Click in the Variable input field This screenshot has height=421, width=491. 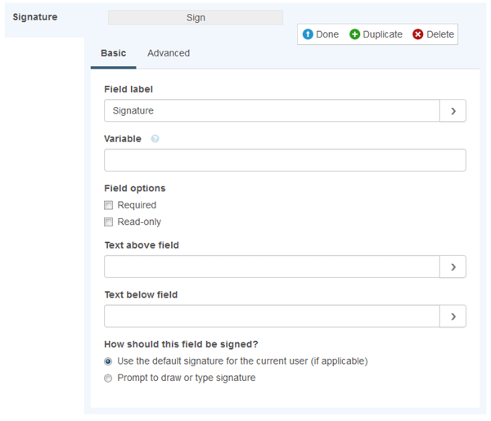click(x=285, y=160)
